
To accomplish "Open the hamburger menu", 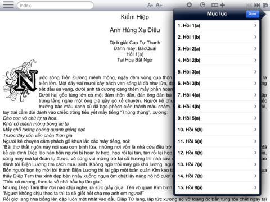I will 8,5.
